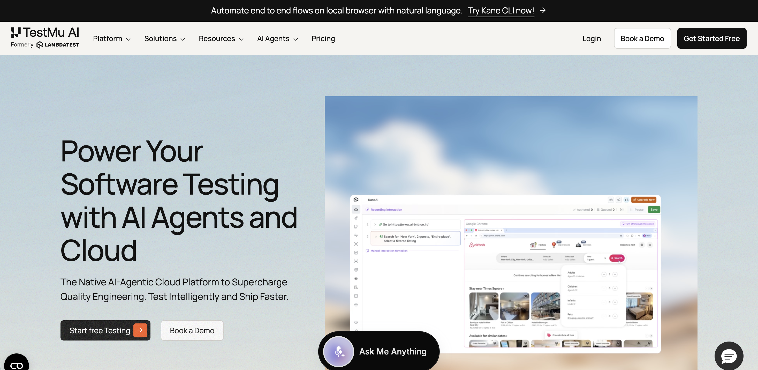This screenshot has height=370, width=758.
Task: Click the orange arrow icon on Start free Testing
Action: point(140,330)
